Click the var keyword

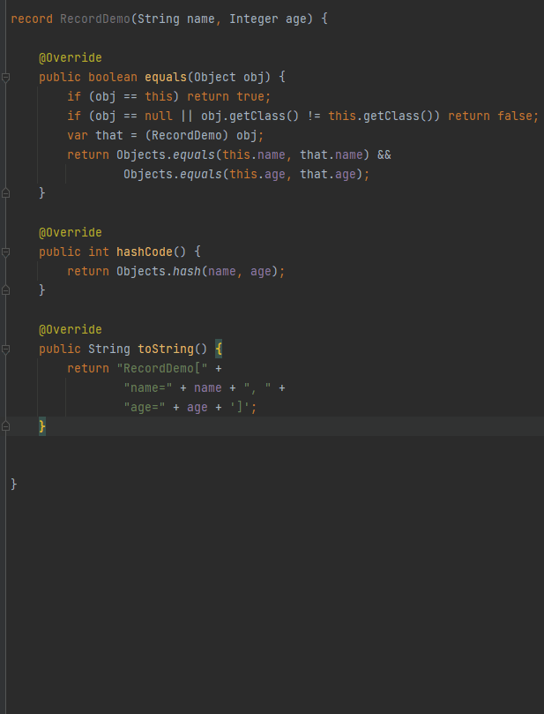(x=78, y=136)
